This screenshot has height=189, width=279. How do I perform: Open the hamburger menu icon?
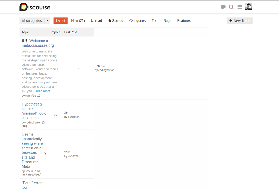[x=240, y=7]
